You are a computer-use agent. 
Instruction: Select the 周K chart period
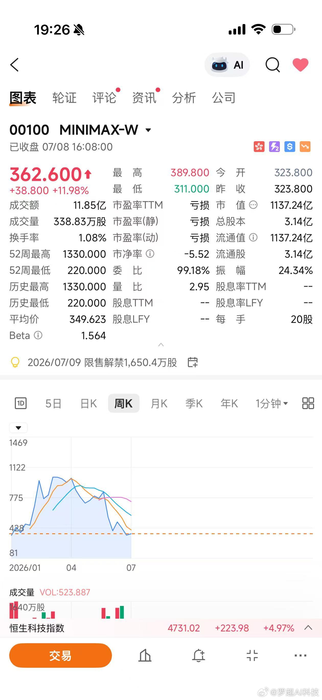(x=124, y=403)
